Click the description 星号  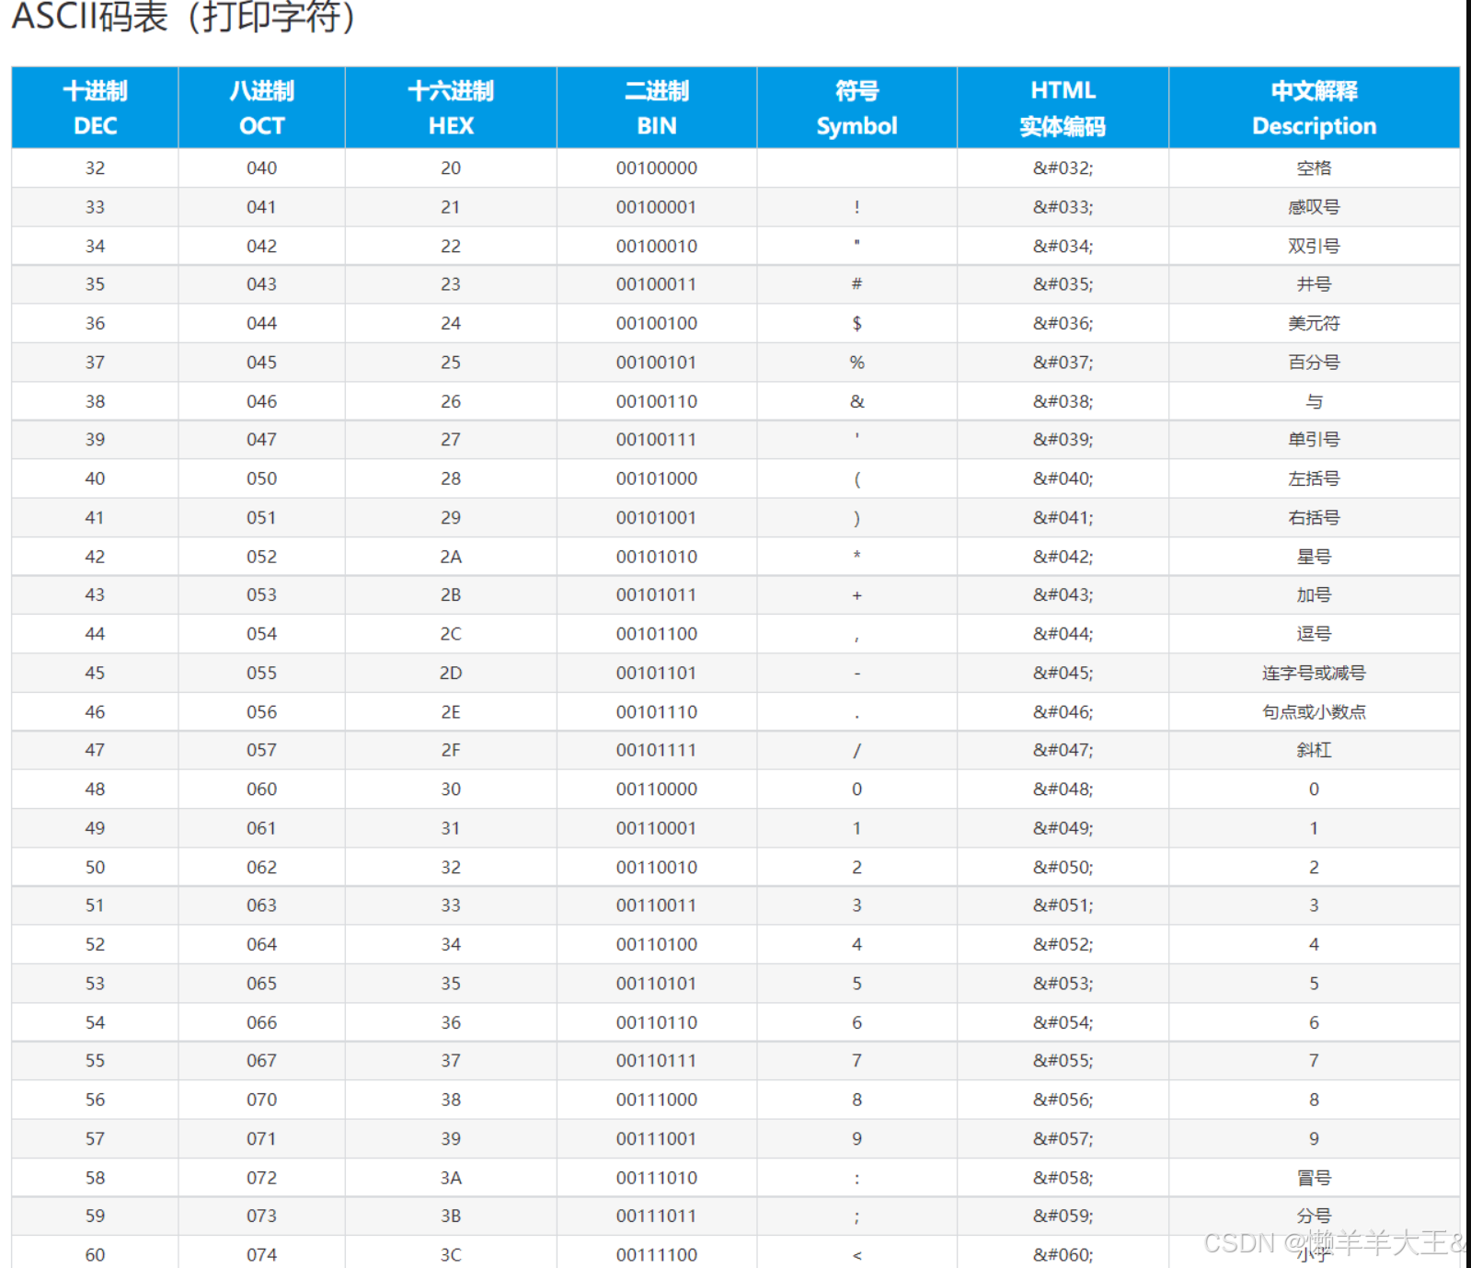pos(1314,557)
